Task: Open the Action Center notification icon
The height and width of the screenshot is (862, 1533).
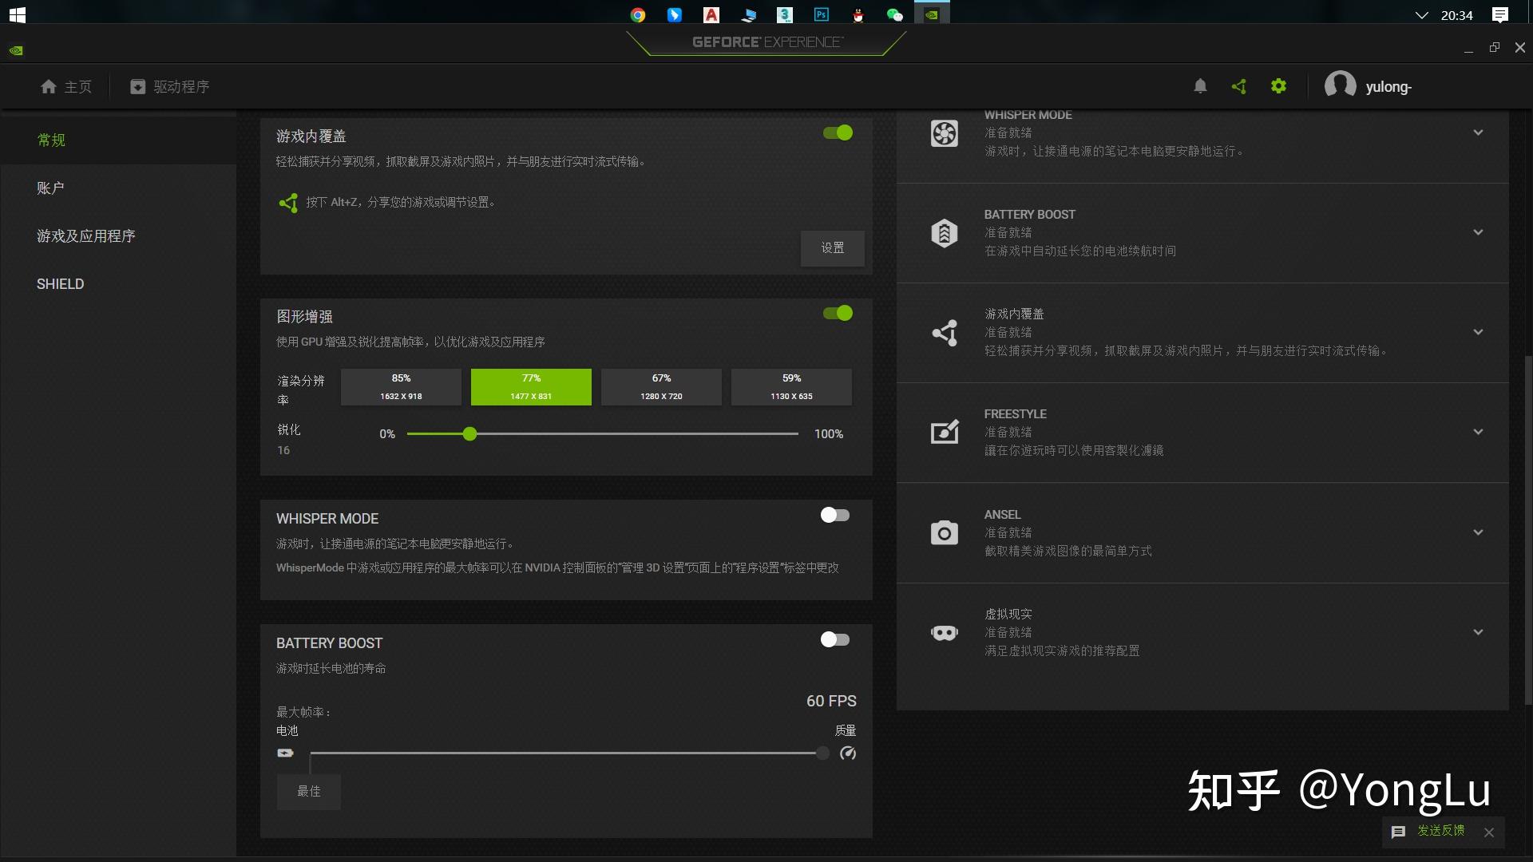Action: coord(1500,14)
